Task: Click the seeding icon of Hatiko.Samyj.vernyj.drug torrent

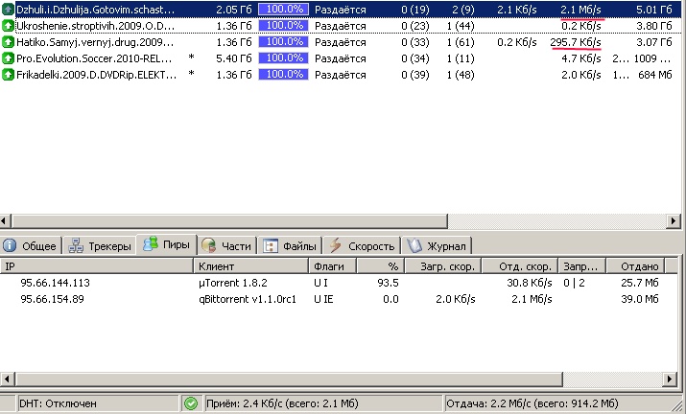Action: click(9, 42)
